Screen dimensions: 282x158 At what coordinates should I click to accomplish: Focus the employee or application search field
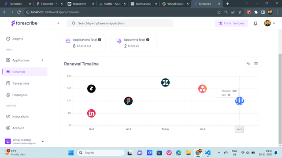click(x=120, y=23)
